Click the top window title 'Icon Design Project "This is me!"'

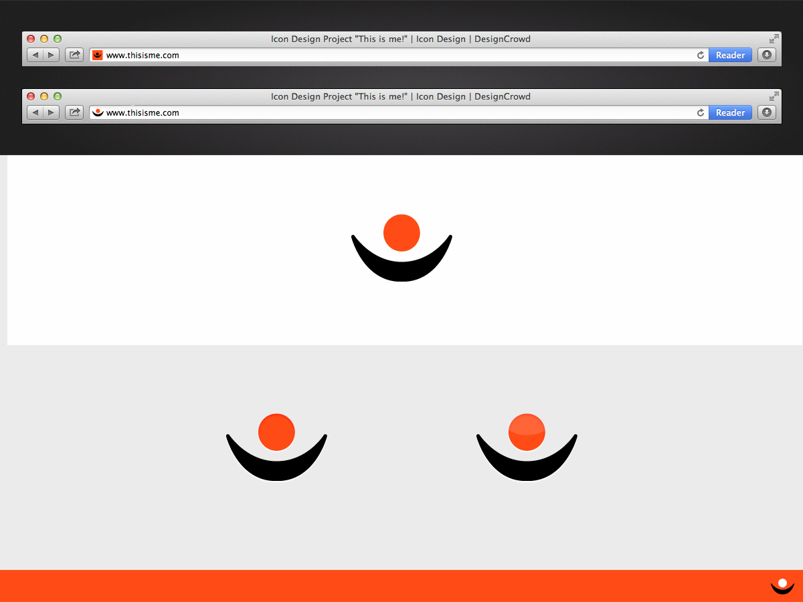pos(339,39)
